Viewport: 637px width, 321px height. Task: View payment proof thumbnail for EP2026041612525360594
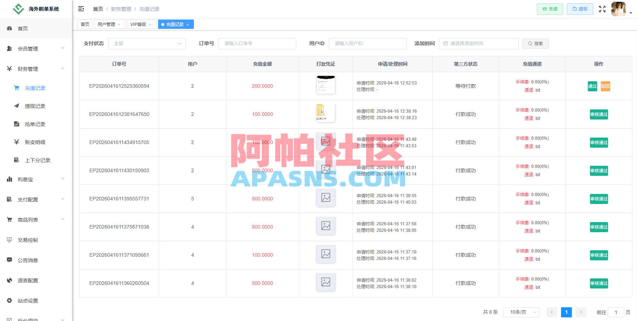pos(326,85)
